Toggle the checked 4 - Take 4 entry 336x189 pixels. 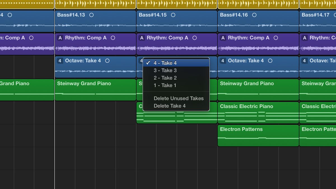click(x=165, y=63)
